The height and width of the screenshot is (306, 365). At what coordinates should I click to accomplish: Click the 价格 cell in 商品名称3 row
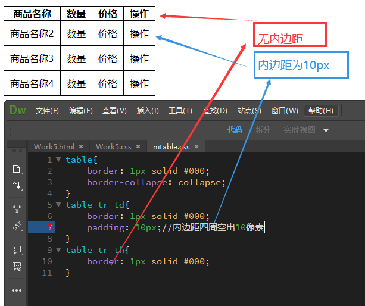(108, 58)
